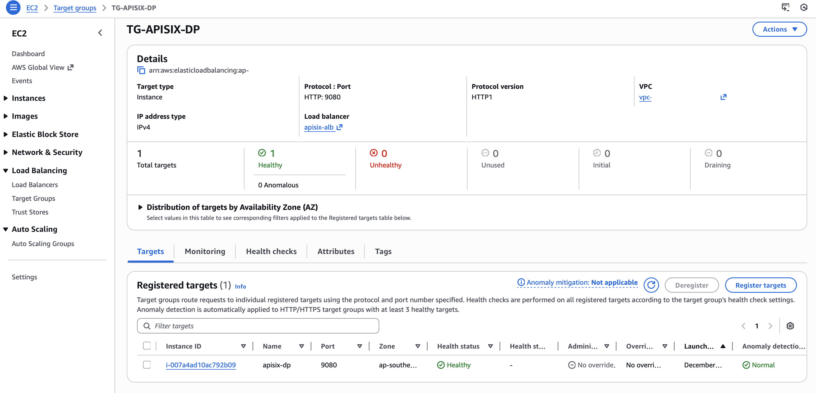Select all registered targets checkbox
The width and height of the screenshot is (816, 393).
147,346
